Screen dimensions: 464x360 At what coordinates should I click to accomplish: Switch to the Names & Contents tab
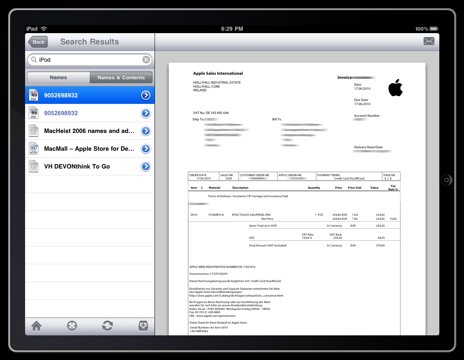[121, 78]
